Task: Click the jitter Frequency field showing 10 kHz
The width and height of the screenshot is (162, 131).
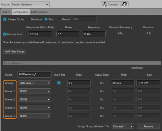Action: (94, 34)
